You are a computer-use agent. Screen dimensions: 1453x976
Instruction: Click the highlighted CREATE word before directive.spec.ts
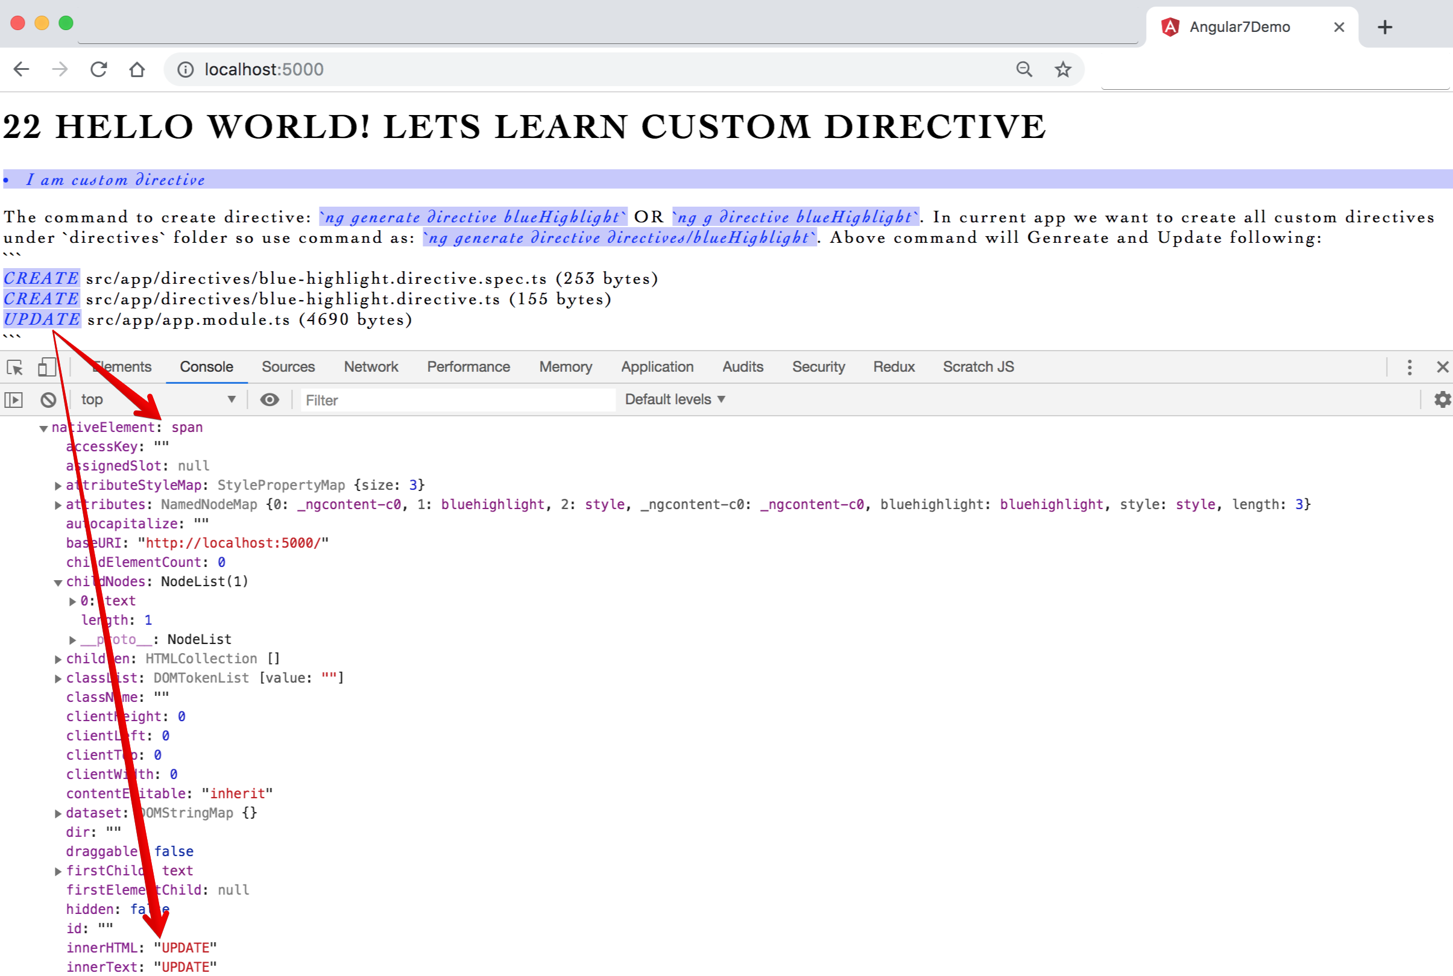pos(41,278)
